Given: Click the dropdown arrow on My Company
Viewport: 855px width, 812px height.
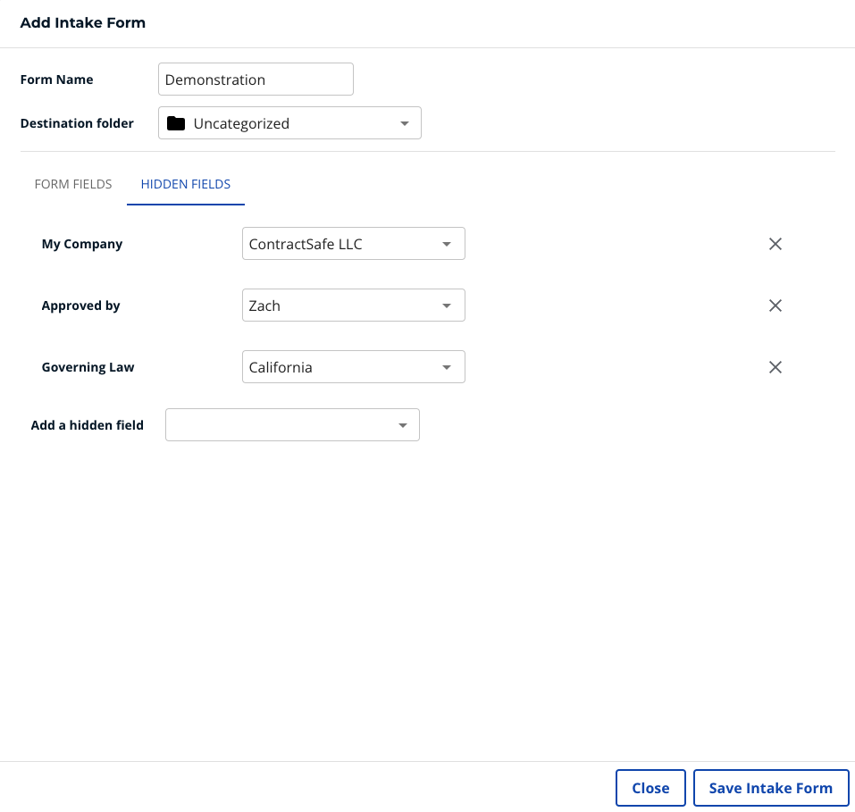Looking at the screenshot, I should 446,243.
